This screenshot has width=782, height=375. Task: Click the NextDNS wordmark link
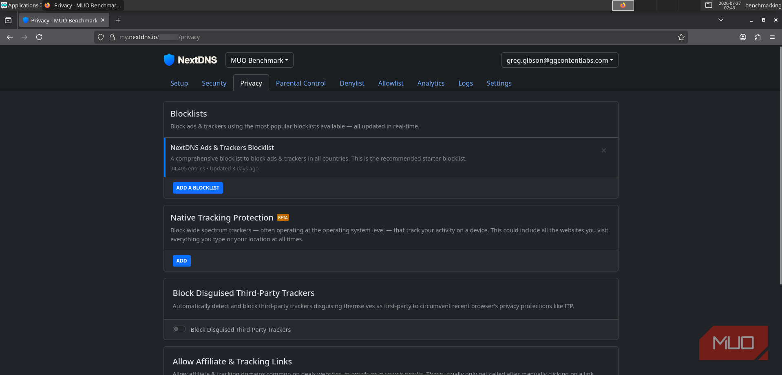(x=197, y=60)
